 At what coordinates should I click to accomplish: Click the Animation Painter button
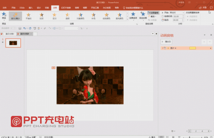coord(152,20)
